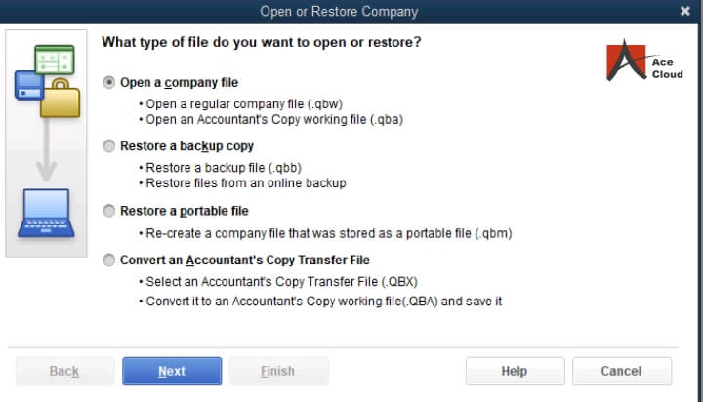Click the "Restore a backup file (.qbb)" text

tap(217, 167)
